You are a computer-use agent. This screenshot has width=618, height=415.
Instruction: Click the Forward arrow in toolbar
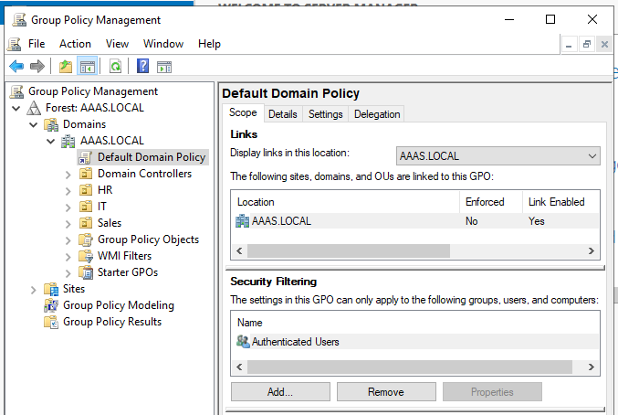37,67
